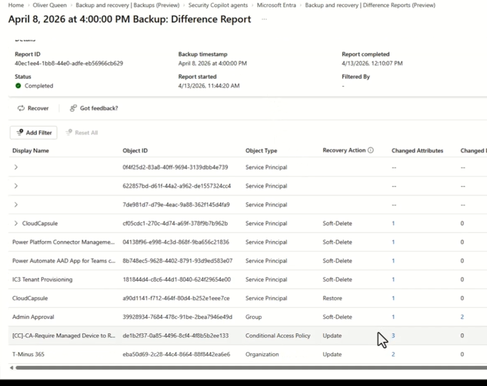
Task: Go to Home in the breadcrumb
Action: click(x=16, y=5)
